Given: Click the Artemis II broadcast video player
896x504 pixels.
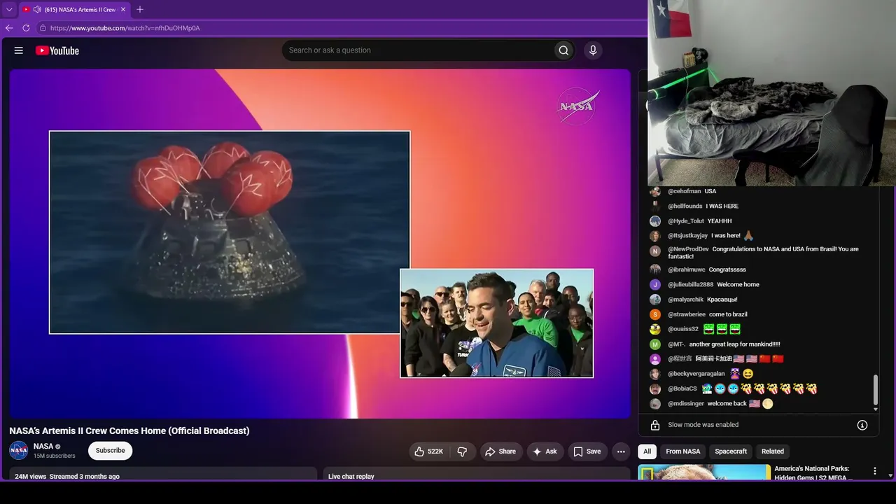Looking at the screenshot, I should pos(320,244).
